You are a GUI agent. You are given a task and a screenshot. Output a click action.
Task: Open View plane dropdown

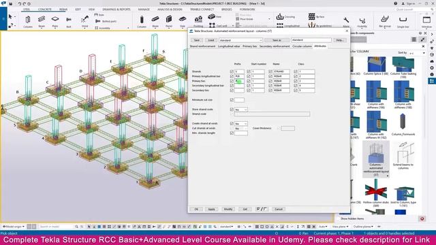pyautogui.click(x=341, y=227)
